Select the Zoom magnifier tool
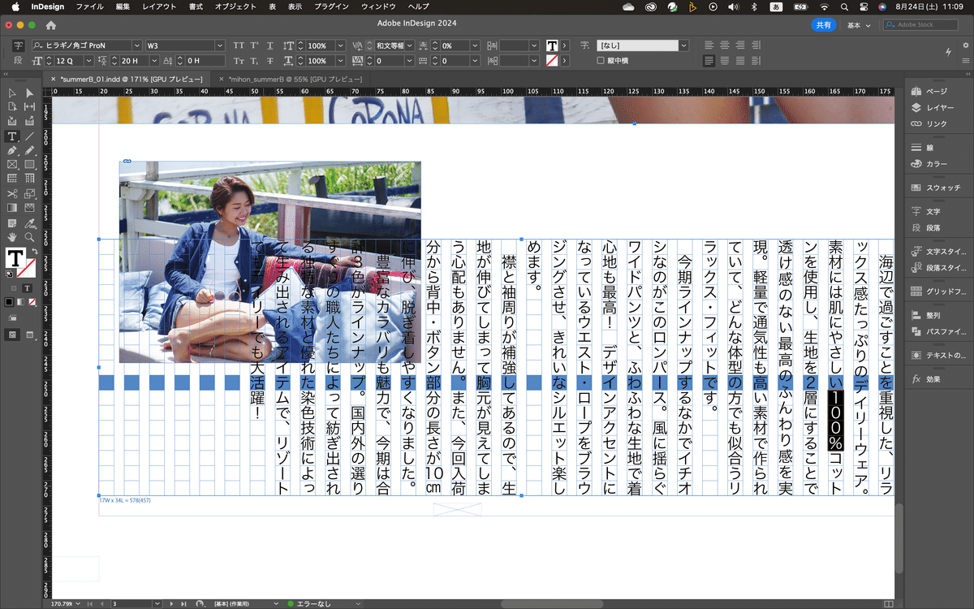 pos(29,237)
